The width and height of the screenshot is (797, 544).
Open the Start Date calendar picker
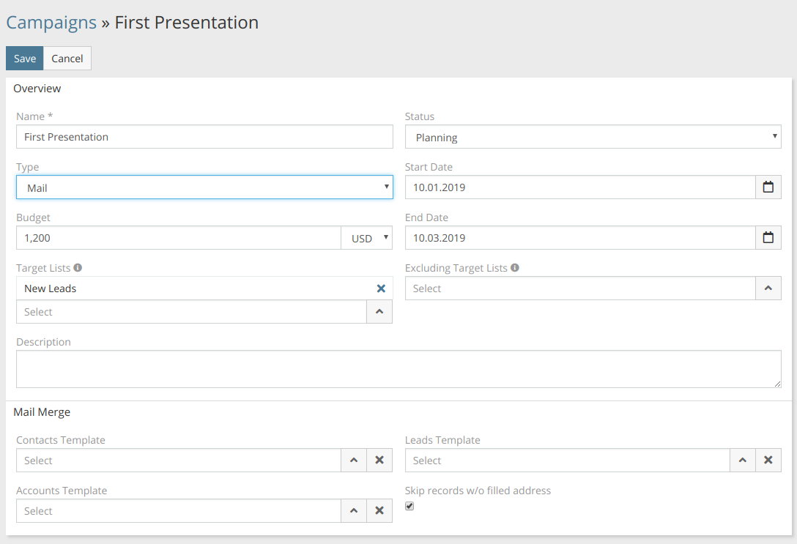(768, 187)
